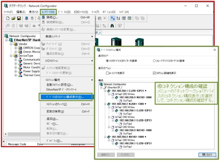
Task: Select the EtherNet/IP Hardware tree item
Action: (x=27, y=40)
